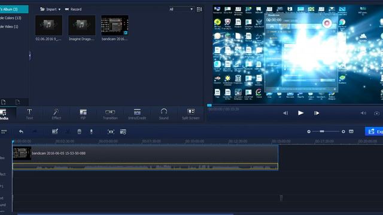Open the Crop and Zoom tool
Screen dimensions: 383x215
point(111,132)
